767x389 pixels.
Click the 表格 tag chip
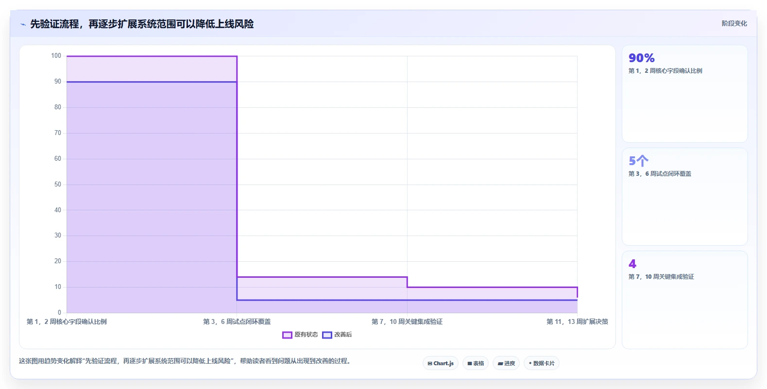coord(476,363)
